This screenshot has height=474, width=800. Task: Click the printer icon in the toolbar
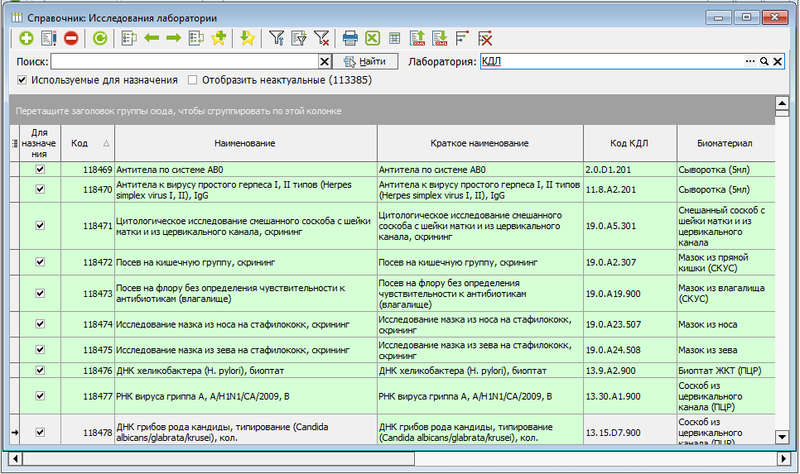click(350, 38)
